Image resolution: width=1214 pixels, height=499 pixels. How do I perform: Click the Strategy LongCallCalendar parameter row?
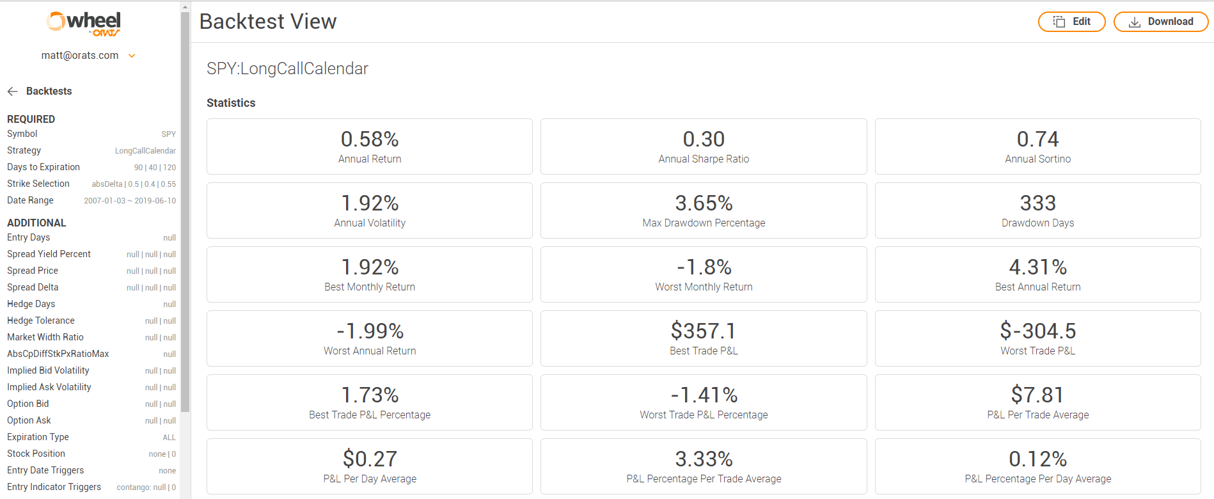click(x=91, y=150)
